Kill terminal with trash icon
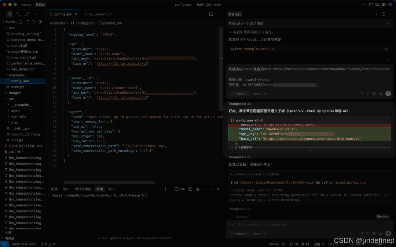The height and width of the screenshot is (247, 396). point(198,189)
